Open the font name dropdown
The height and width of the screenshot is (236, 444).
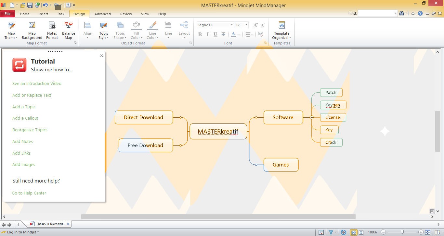click(232, 25)
